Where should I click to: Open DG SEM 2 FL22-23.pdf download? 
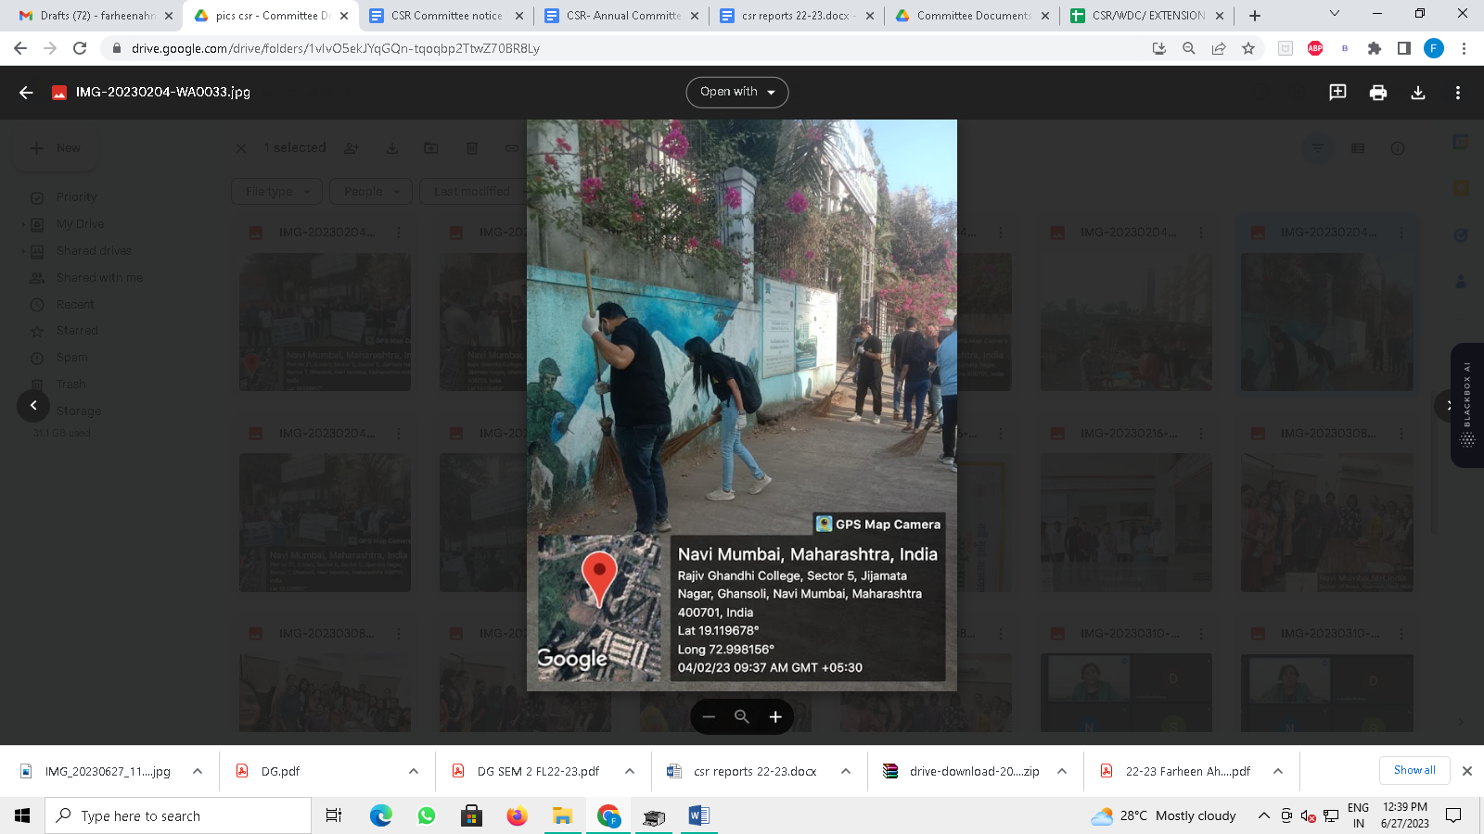[527, 771]
